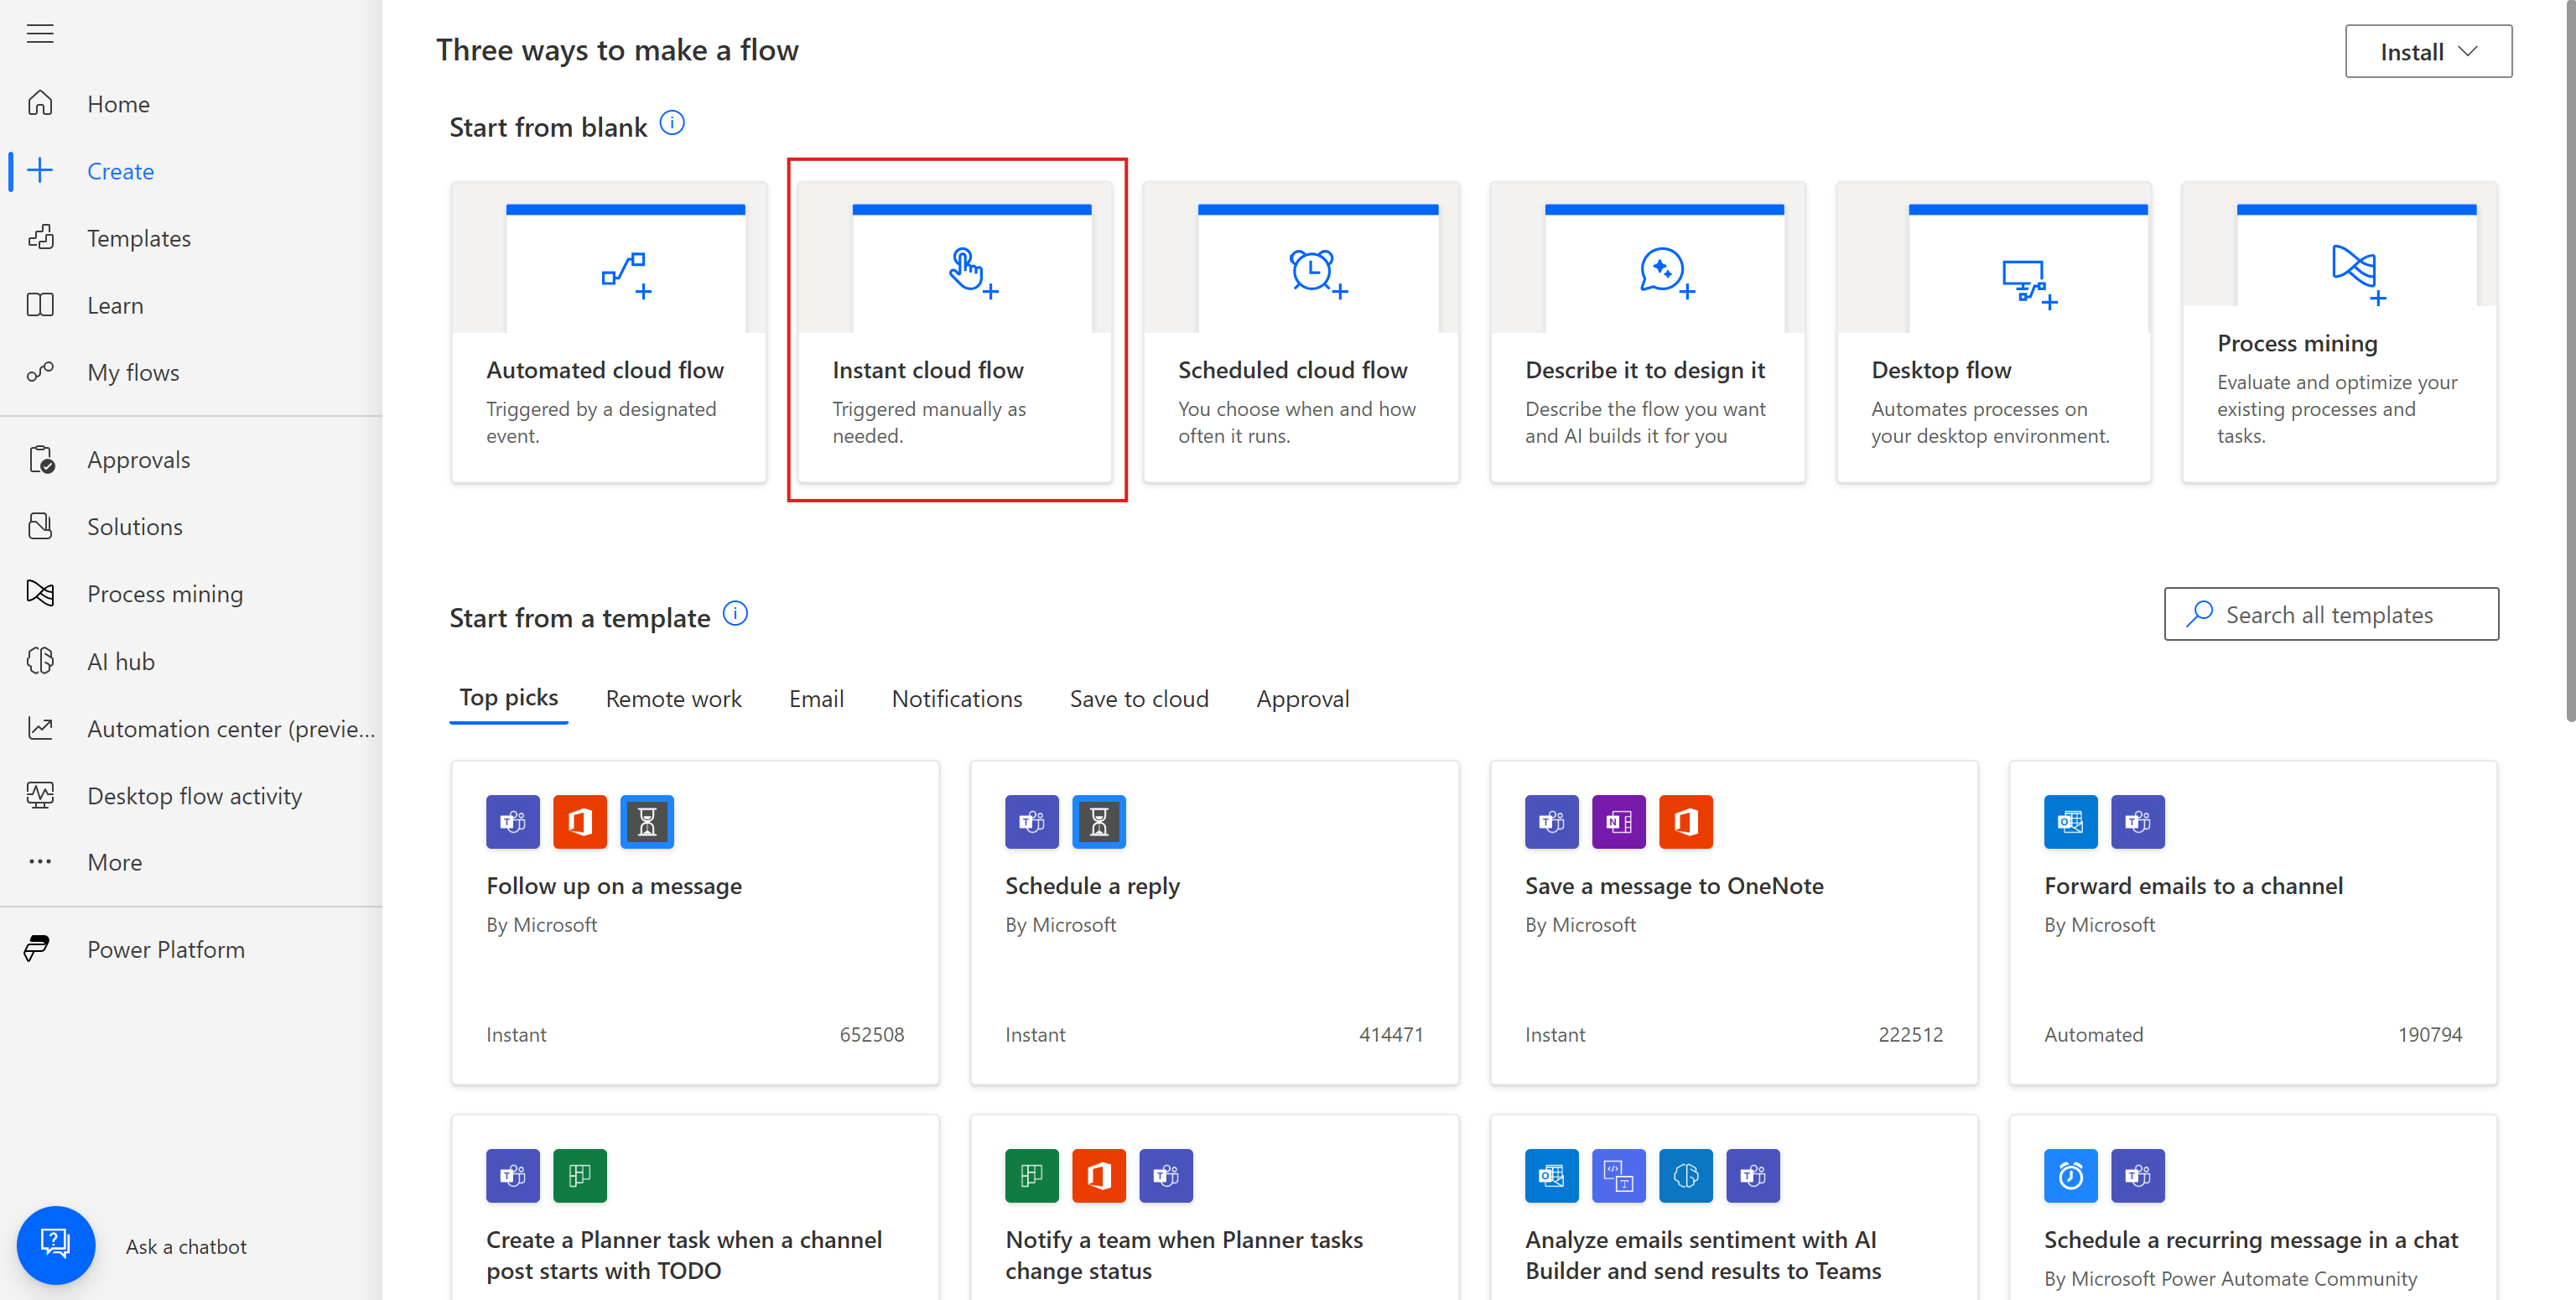The image size is (2576, 1300).
Task: Open the Follow up on a message template
Action: (613, 884)
